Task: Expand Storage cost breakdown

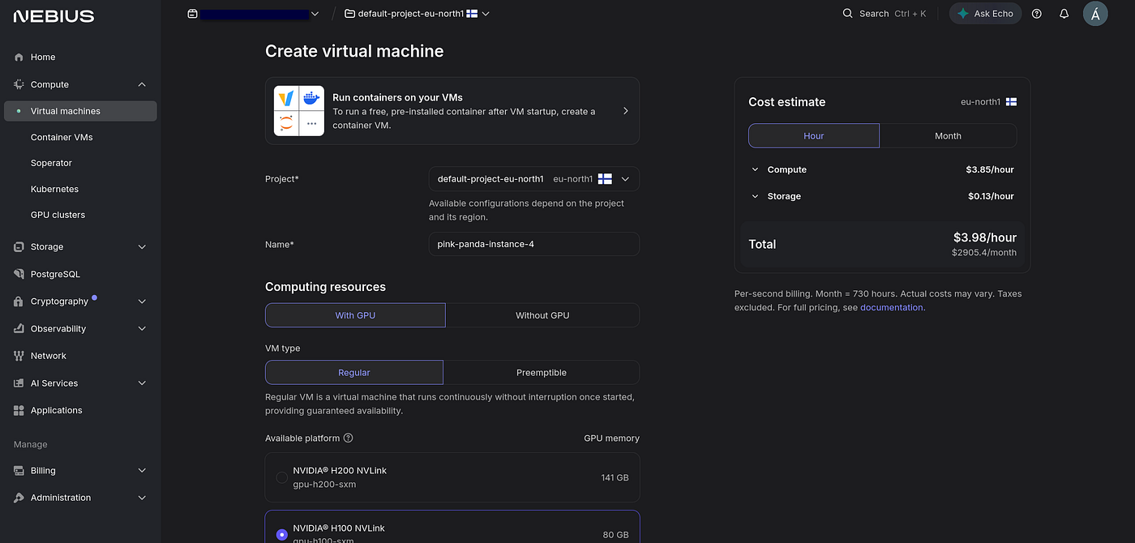Action: 755,196
